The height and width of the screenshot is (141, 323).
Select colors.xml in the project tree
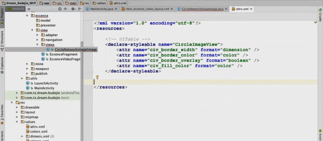pyautogui.click(x=39, y=131)
